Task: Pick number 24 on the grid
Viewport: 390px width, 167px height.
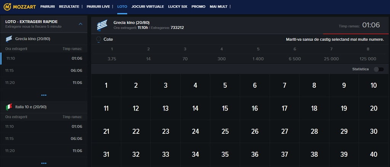Action: 195,132
